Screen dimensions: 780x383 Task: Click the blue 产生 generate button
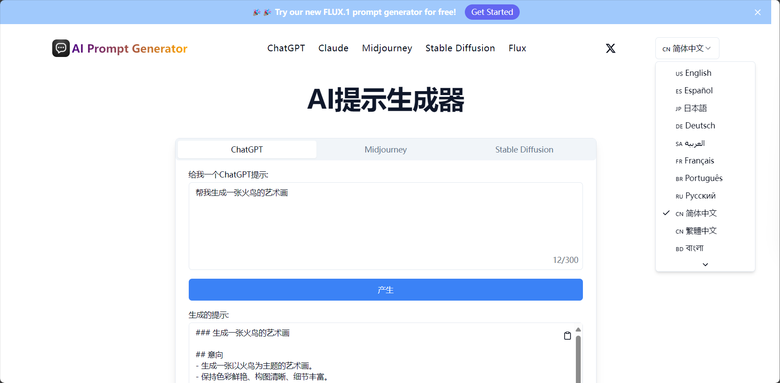(386, 290)
